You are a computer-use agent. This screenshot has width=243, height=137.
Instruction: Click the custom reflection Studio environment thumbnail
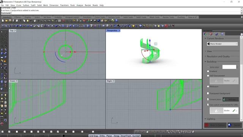216,111
